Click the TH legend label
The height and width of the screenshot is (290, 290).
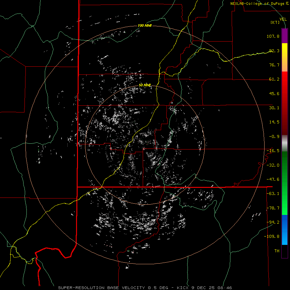277,251
